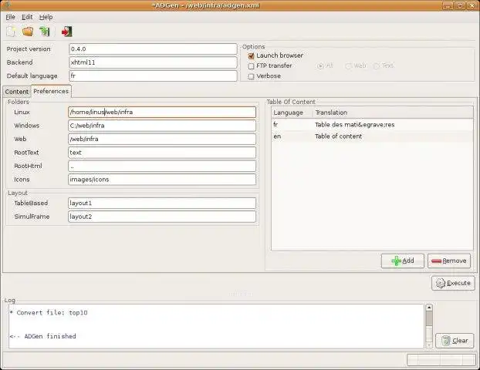Click the log scrollbar down arrow
Screen dimensions: 480x370
click(429, 345)
